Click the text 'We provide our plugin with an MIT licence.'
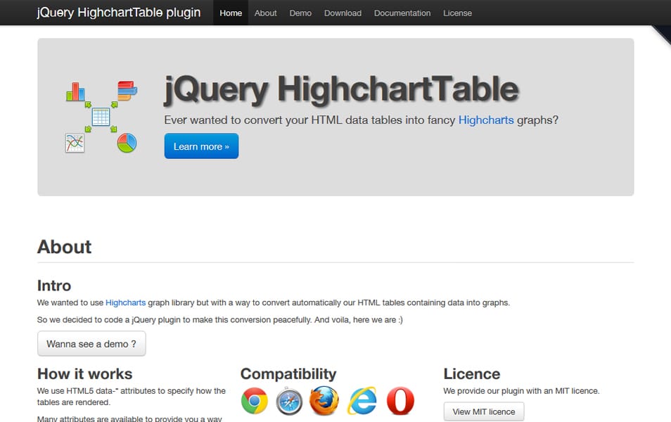Image resolution: width=671 pixels, height=422 pixels. pyautogui.click(x=521, y=391)
